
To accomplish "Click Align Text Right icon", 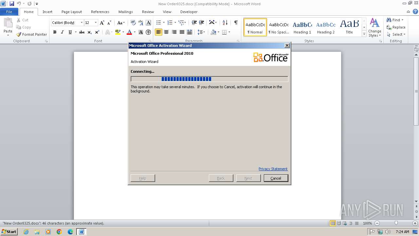I will (x=174, y=32).
